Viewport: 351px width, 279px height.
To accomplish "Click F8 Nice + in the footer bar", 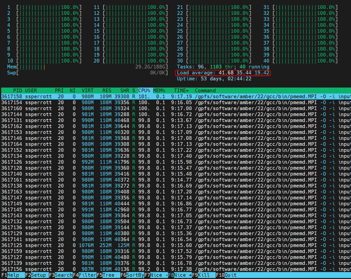I will [x=180, y=275].
